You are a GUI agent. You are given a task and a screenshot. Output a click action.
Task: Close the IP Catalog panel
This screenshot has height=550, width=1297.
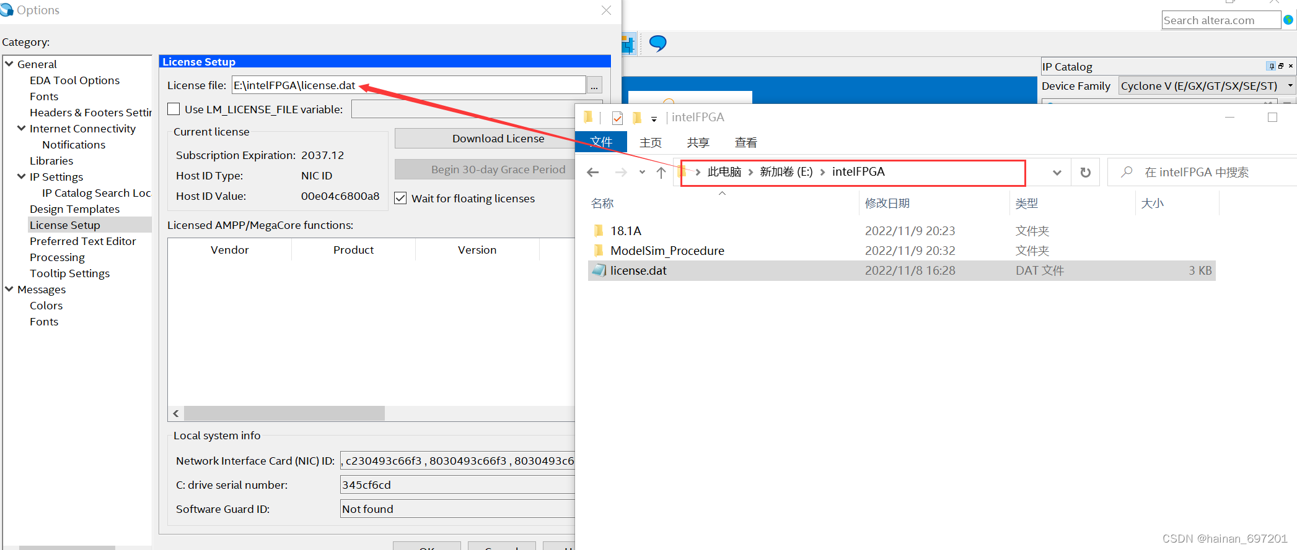[x=1291, y=66]
